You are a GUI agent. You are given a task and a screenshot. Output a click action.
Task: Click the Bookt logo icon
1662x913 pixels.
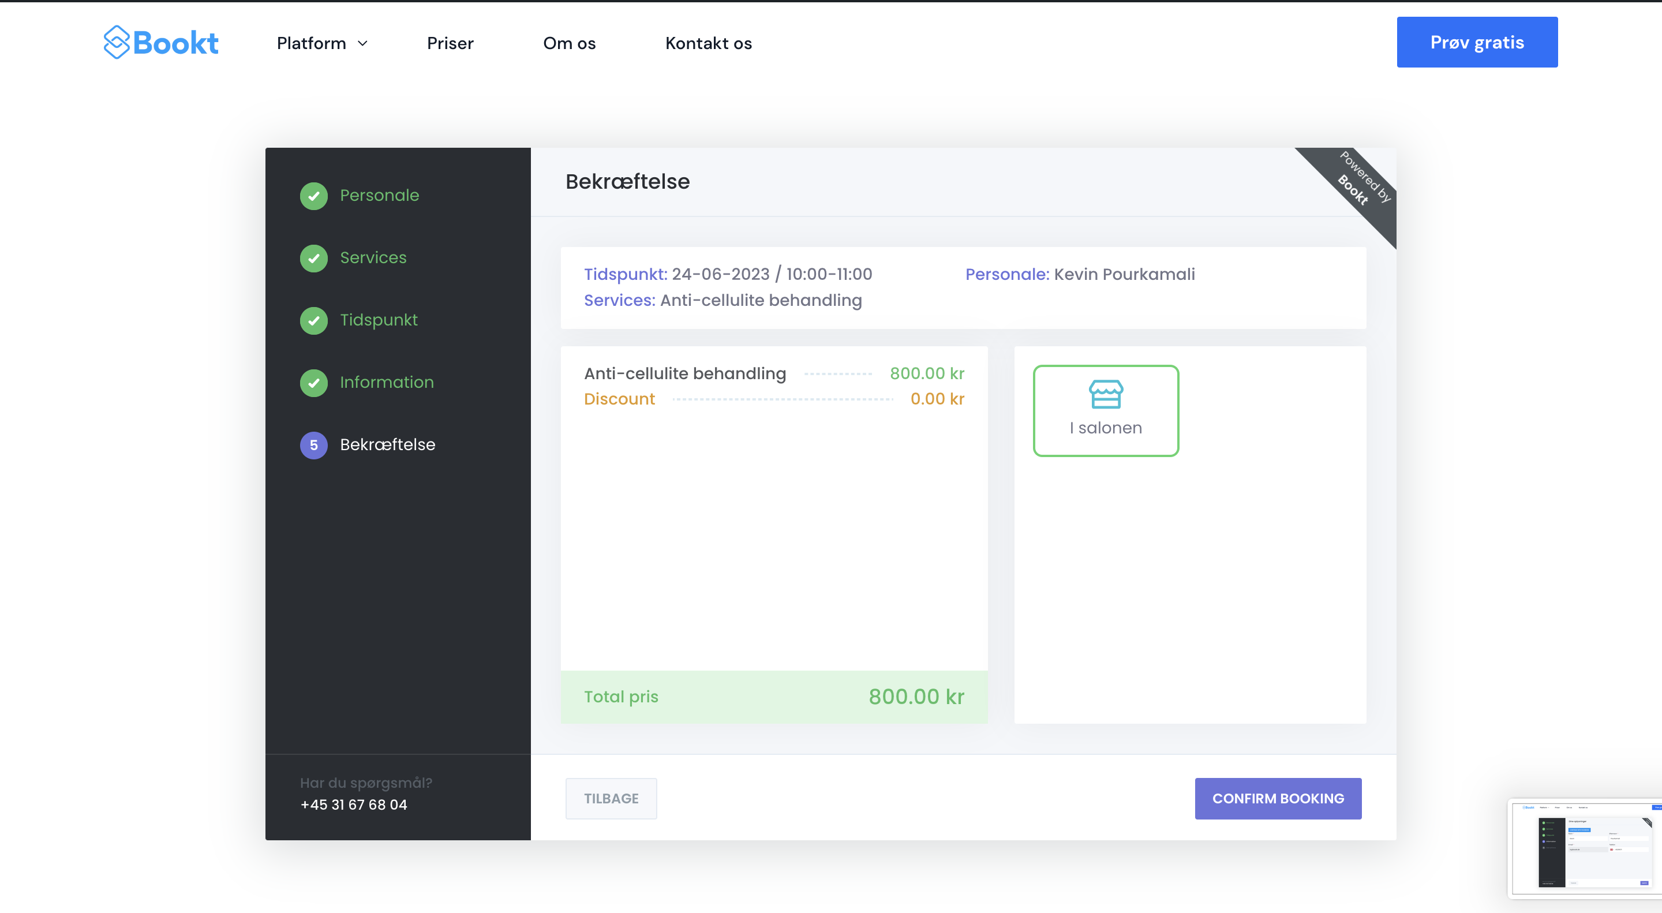click(117, 43)
